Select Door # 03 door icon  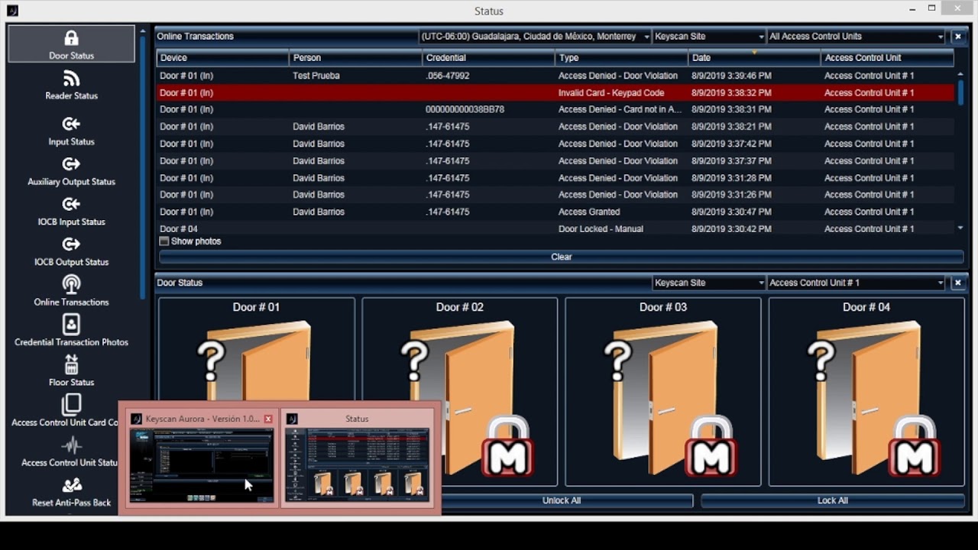click(663, 397)
